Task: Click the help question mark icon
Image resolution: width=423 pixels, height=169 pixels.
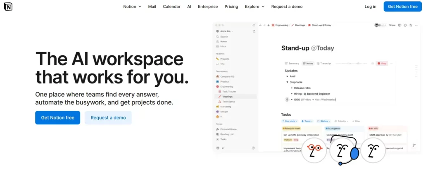Action: click(x=253, y=148)
